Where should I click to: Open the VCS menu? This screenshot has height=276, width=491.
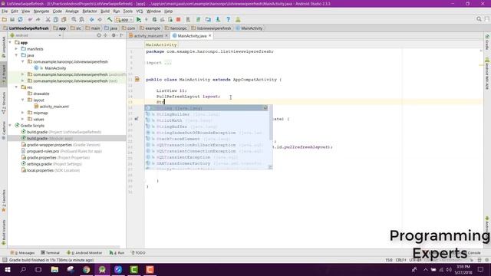coord(140,11)
